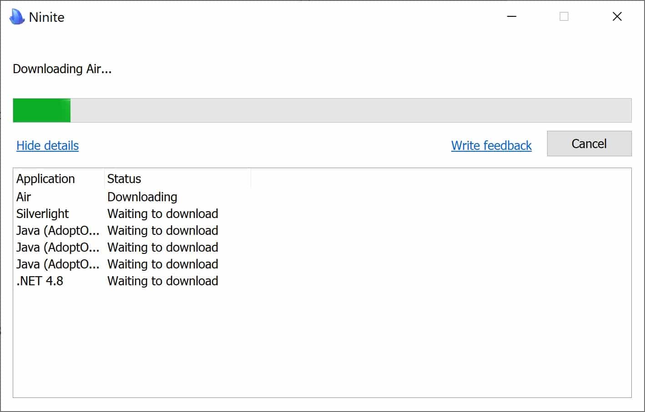Select the .NET 4.8 entry
The height and width of the screenshot is (412, 645).
pos(40,281)
